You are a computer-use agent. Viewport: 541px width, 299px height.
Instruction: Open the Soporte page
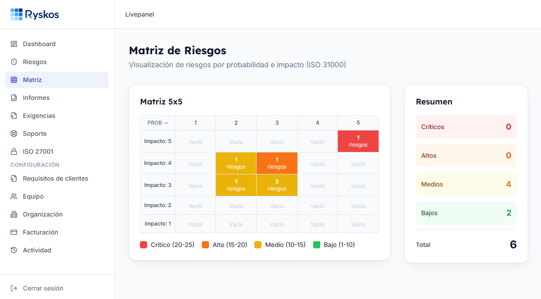click(57, 134)
